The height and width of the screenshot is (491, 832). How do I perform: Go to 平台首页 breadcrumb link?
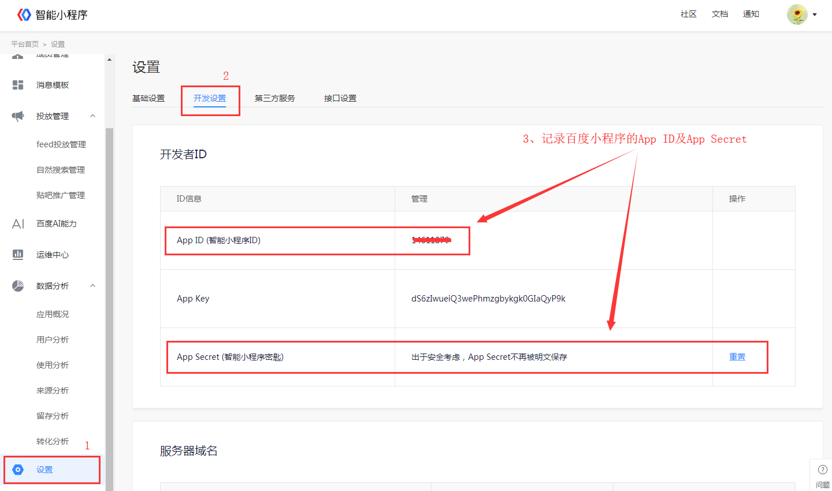click(x=25, y=44)
